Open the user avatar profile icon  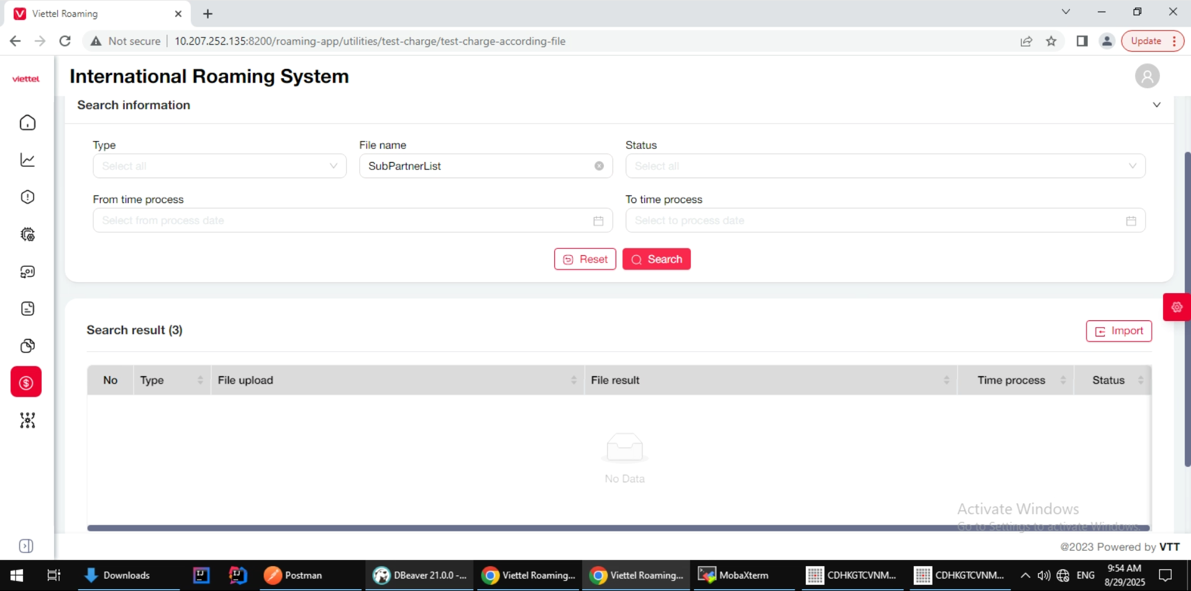1147,76
